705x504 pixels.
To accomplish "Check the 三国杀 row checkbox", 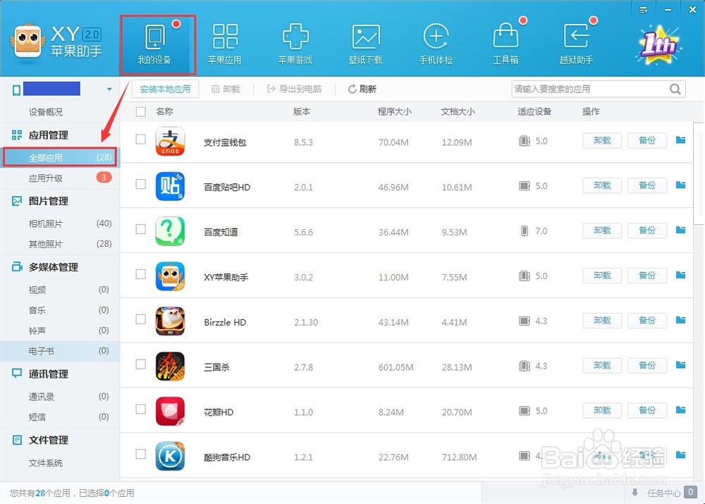I will pyautogui.click(x=141, y=364).
